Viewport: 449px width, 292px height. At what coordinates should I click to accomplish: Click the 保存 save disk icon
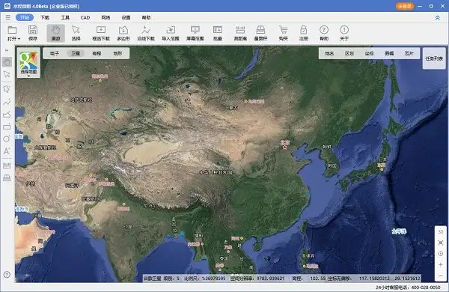(33, 33)
